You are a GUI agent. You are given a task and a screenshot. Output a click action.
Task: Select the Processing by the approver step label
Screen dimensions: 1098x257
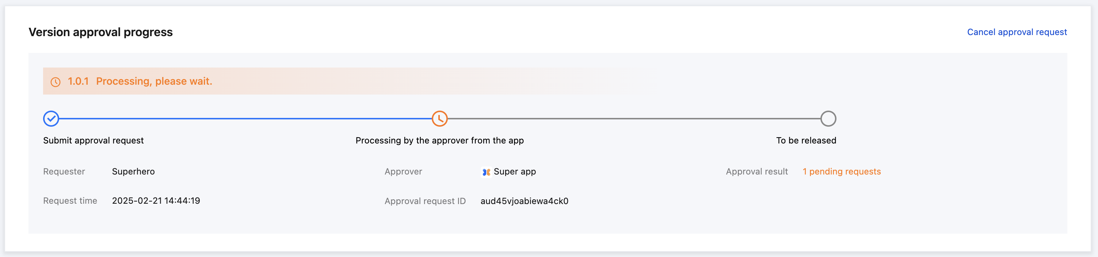point(439,140)
